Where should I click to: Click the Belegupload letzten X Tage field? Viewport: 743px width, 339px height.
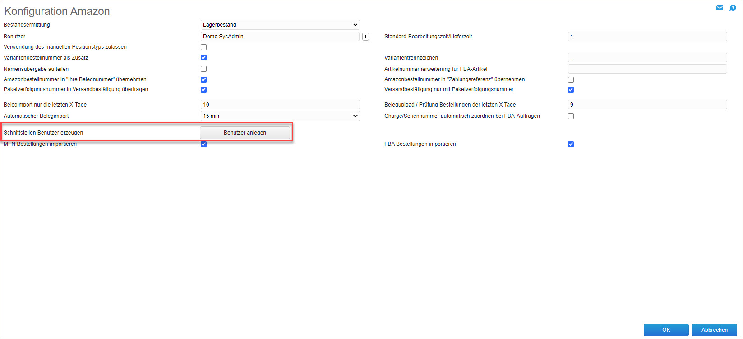click(647, 105)
